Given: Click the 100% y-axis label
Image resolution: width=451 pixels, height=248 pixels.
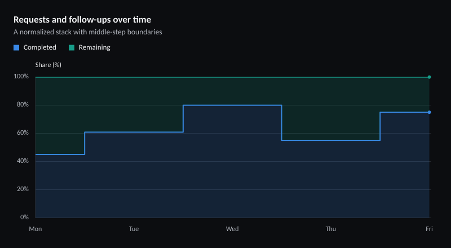Looking at the screenshot, I should (23, 77).
